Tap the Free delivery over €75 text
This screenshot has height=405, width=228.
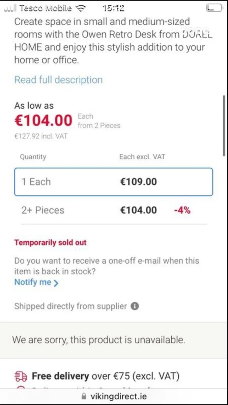click(x=106, y=376)
